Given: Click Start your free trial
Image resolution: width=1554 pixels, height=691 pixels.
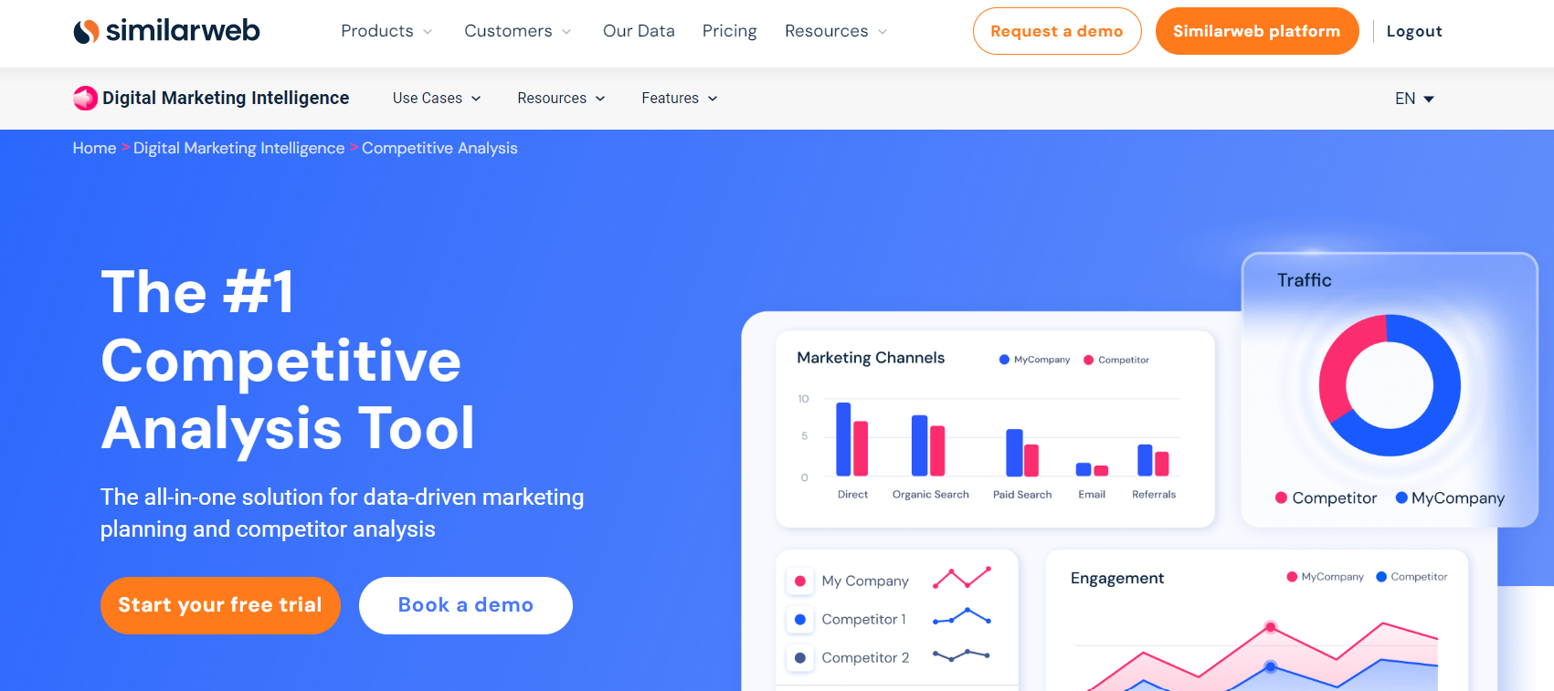Looking at the screenshot, I should coord(220,605).
